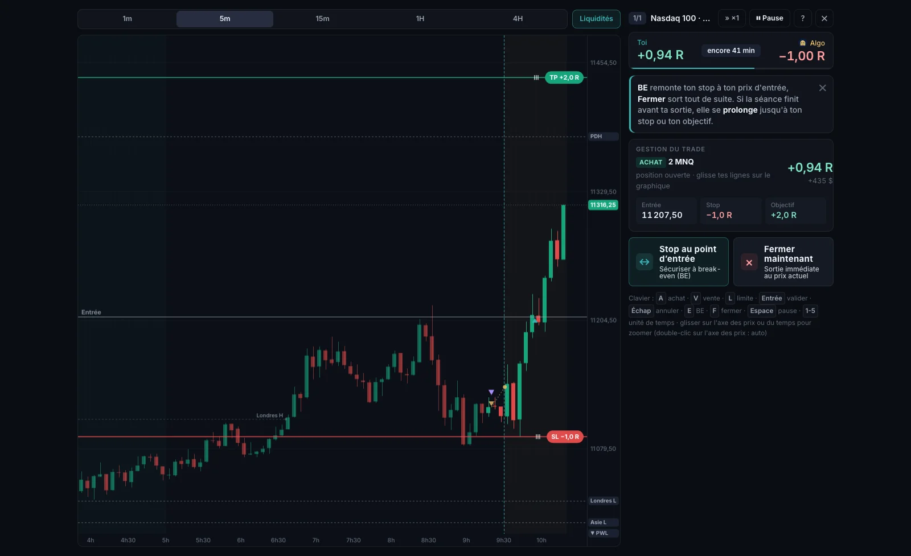Click the purple triangle signal marker
The image size is (911, 556).
(491, 392)
